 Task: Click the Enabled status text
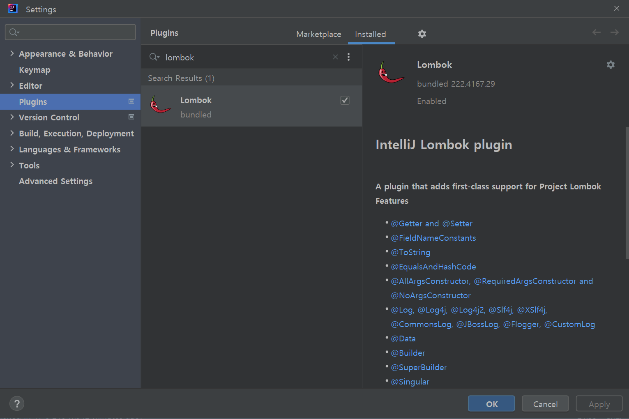431,101
